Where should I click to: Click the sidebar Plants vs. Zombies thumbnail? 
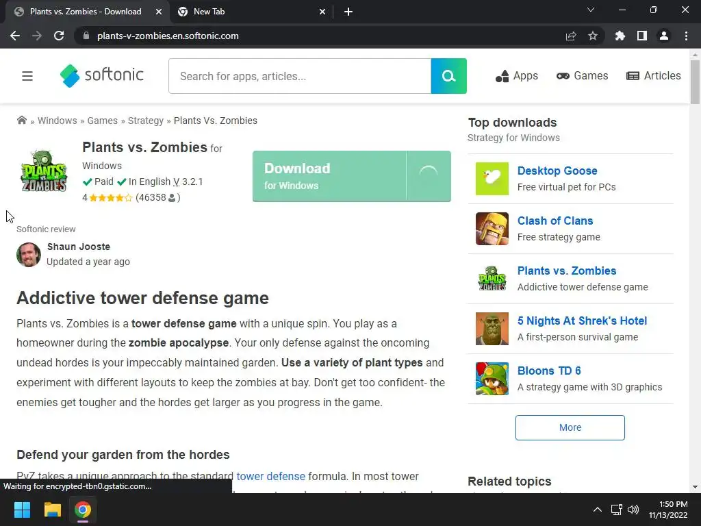click(492, 279)
